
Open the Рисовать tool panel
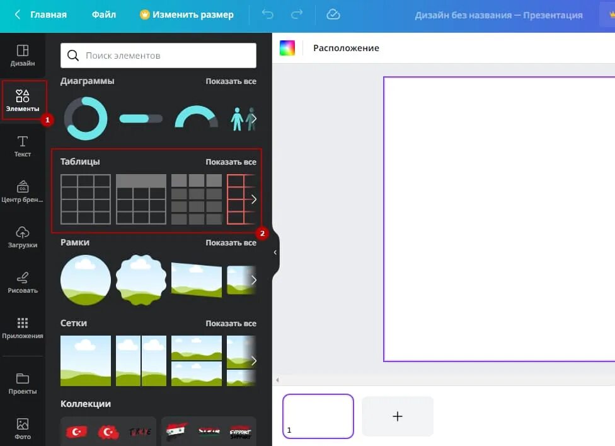pyautogui.click(x=22, y=283)
